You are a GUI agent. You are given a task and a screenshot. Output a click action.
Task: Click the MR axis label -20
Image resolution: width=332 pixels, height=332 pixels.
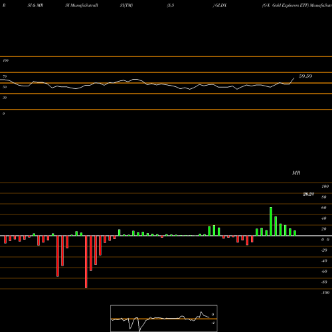pyautogui.click(x=324, y=250)
